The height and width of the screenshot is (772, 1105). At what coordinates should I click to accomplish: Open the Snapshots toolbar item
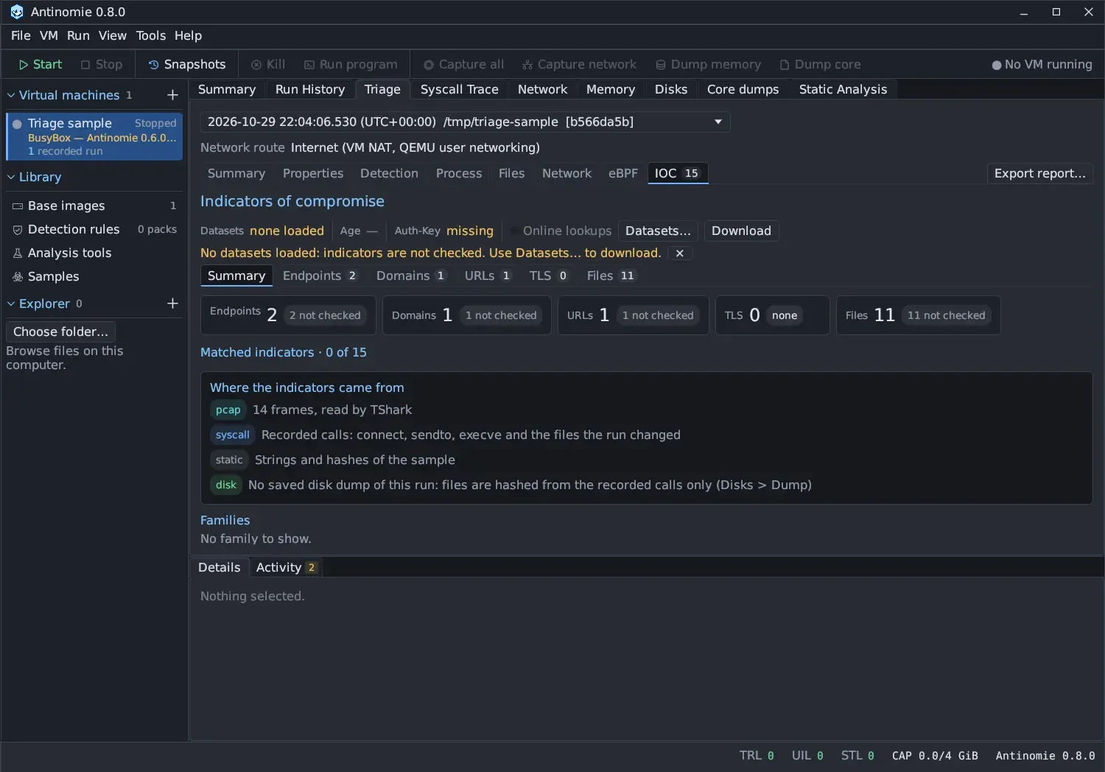coord(187,65)
